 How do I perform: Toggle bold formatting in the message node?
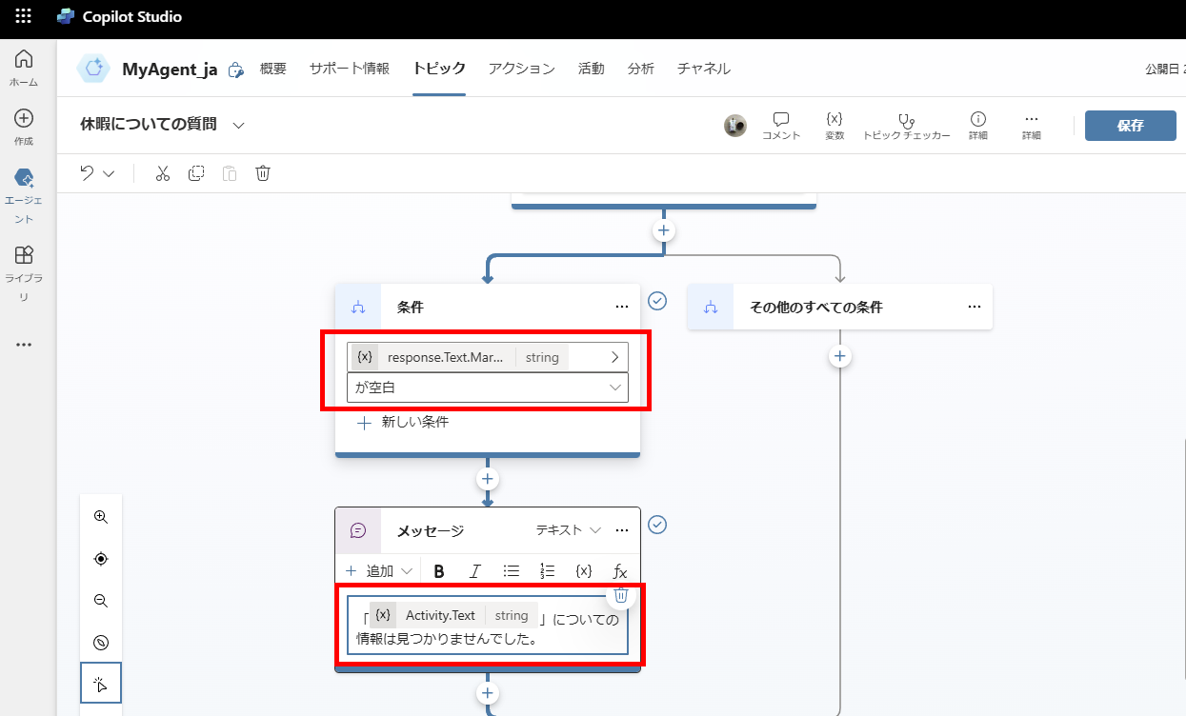tap(439, 570)
